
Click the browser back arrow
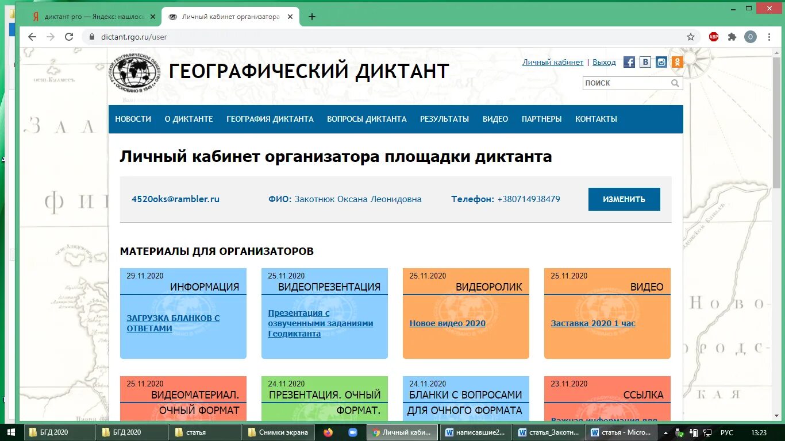(32, 37)
